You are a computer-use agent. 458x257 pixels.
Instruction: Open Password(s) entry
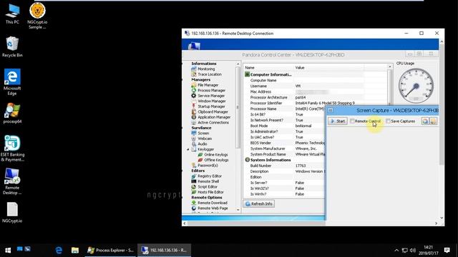pyautogui.click(x=205, y=166)
